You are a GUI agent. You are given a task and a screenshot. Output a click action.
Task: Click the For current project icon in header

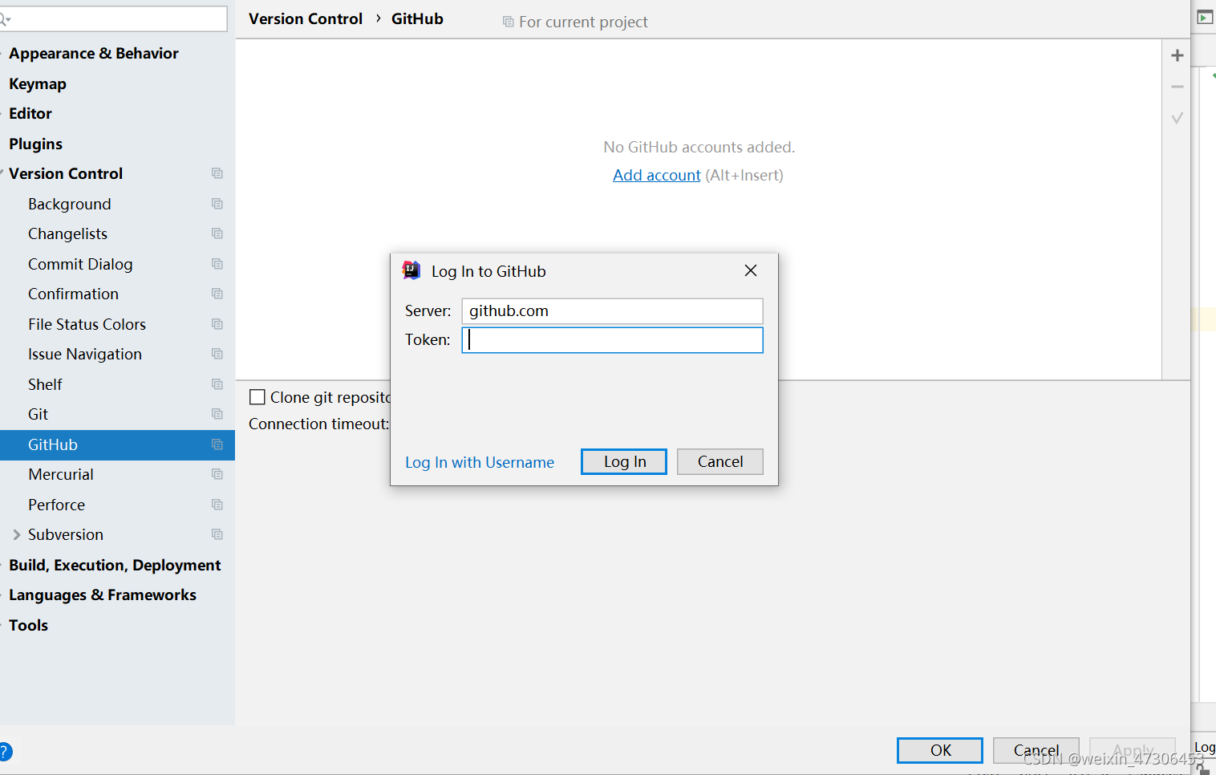tap(509, 22)
